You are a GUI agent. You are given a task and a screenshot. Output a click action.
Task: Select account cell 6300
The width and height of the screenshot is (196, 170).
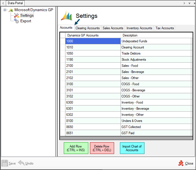[x=93, y=102]
